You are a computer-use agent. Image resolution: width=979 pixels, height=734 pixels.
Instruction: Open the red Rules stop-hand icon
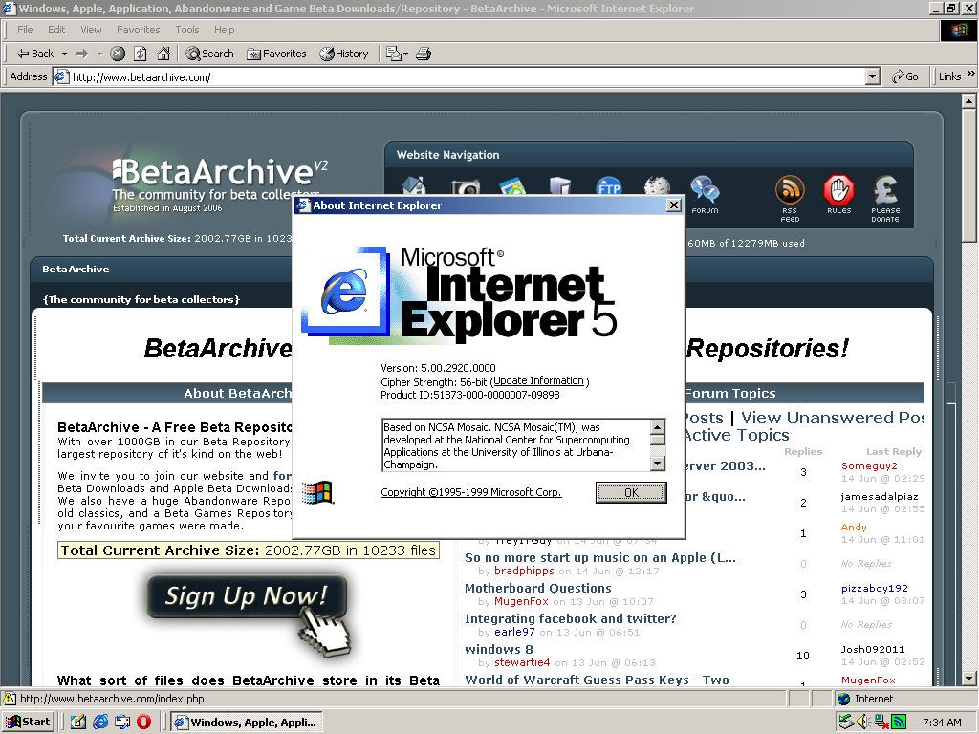tap(838, 190)
